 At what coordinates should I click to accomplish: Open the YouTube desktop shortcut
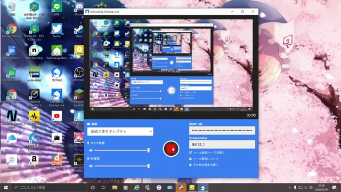[x=57, y=118]
